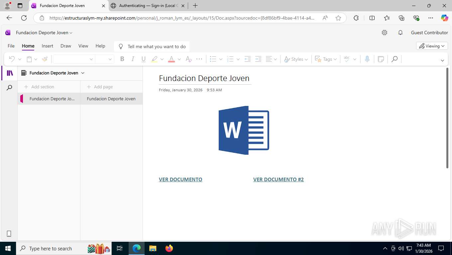Viewport: 452px width, 255px height.
Task: Click Add page button
Action: coord(100,87)
